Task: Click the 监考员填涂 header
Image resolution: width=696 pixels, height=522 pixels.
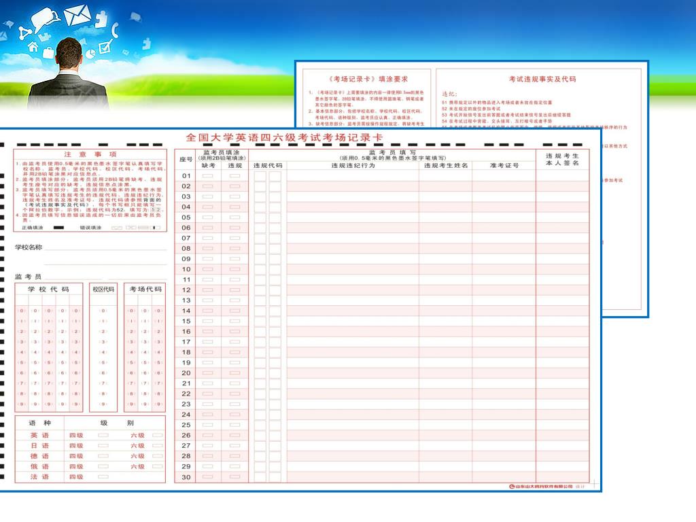Action: (222, 152)
